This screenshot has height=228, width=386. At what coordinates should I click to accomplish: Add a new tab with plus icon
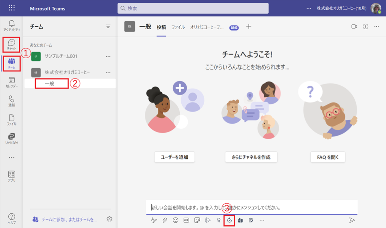[x=248, y=27]
